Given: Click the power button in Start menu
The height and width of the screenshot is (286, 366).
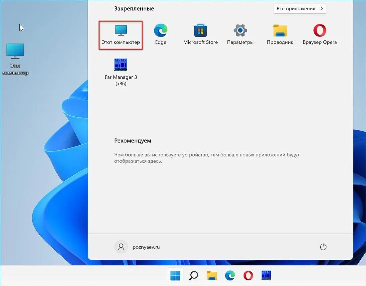Looking at the screenshot, I should pos(323,247).
